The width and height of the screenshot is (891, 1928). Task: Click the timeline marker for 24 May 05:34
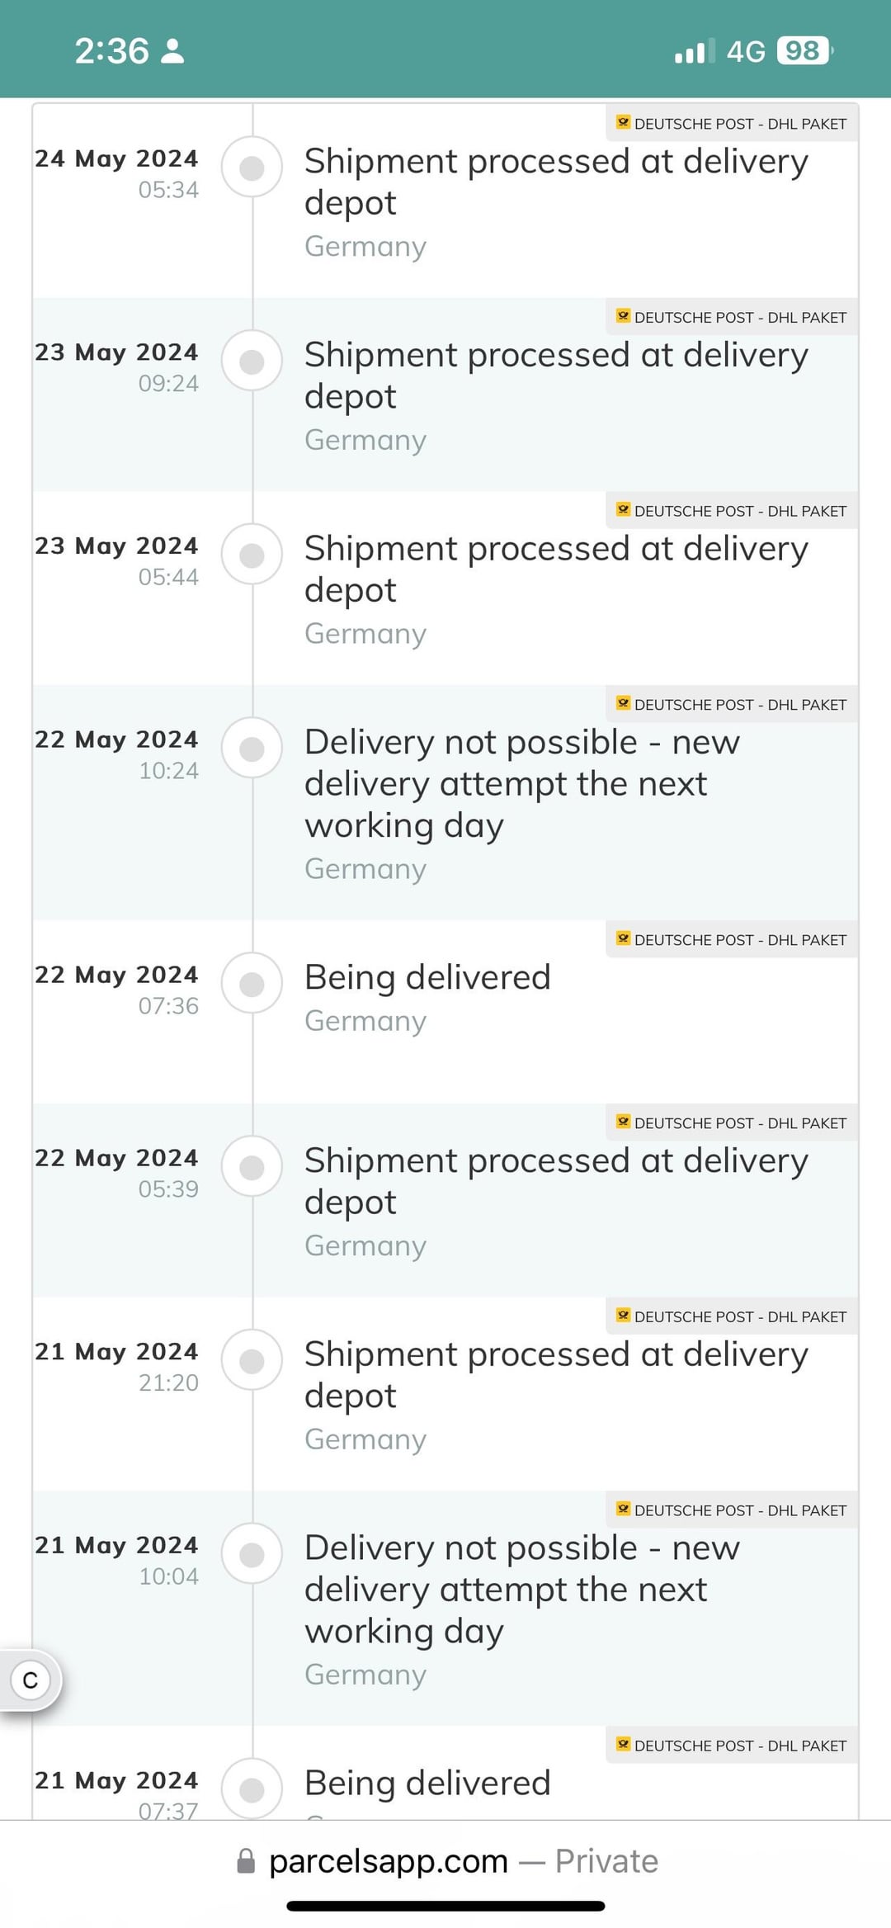(x=252, y=168)
